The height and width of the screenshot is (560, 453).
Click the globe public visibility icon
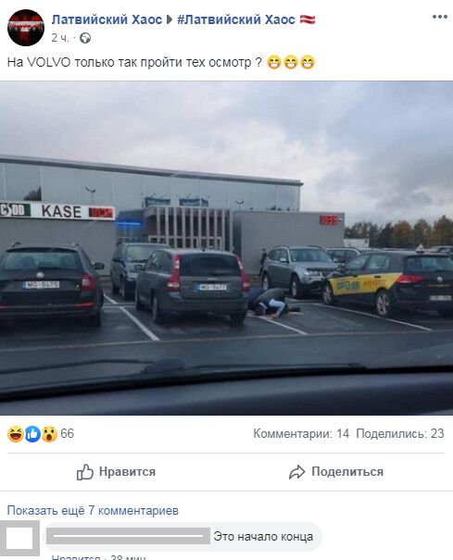point(85,38)
